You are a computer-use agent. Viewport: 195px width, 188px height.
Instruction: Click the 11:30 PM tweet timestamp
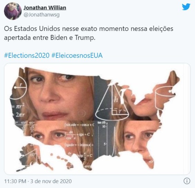click(x=15, y=181)
